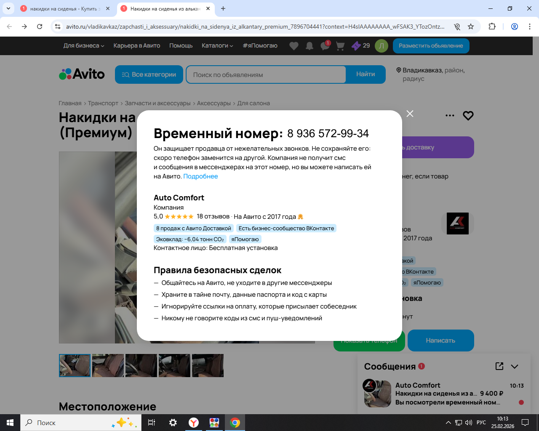Open the shopping cart icon
The image size is (539, 431).
pos(340,46)
